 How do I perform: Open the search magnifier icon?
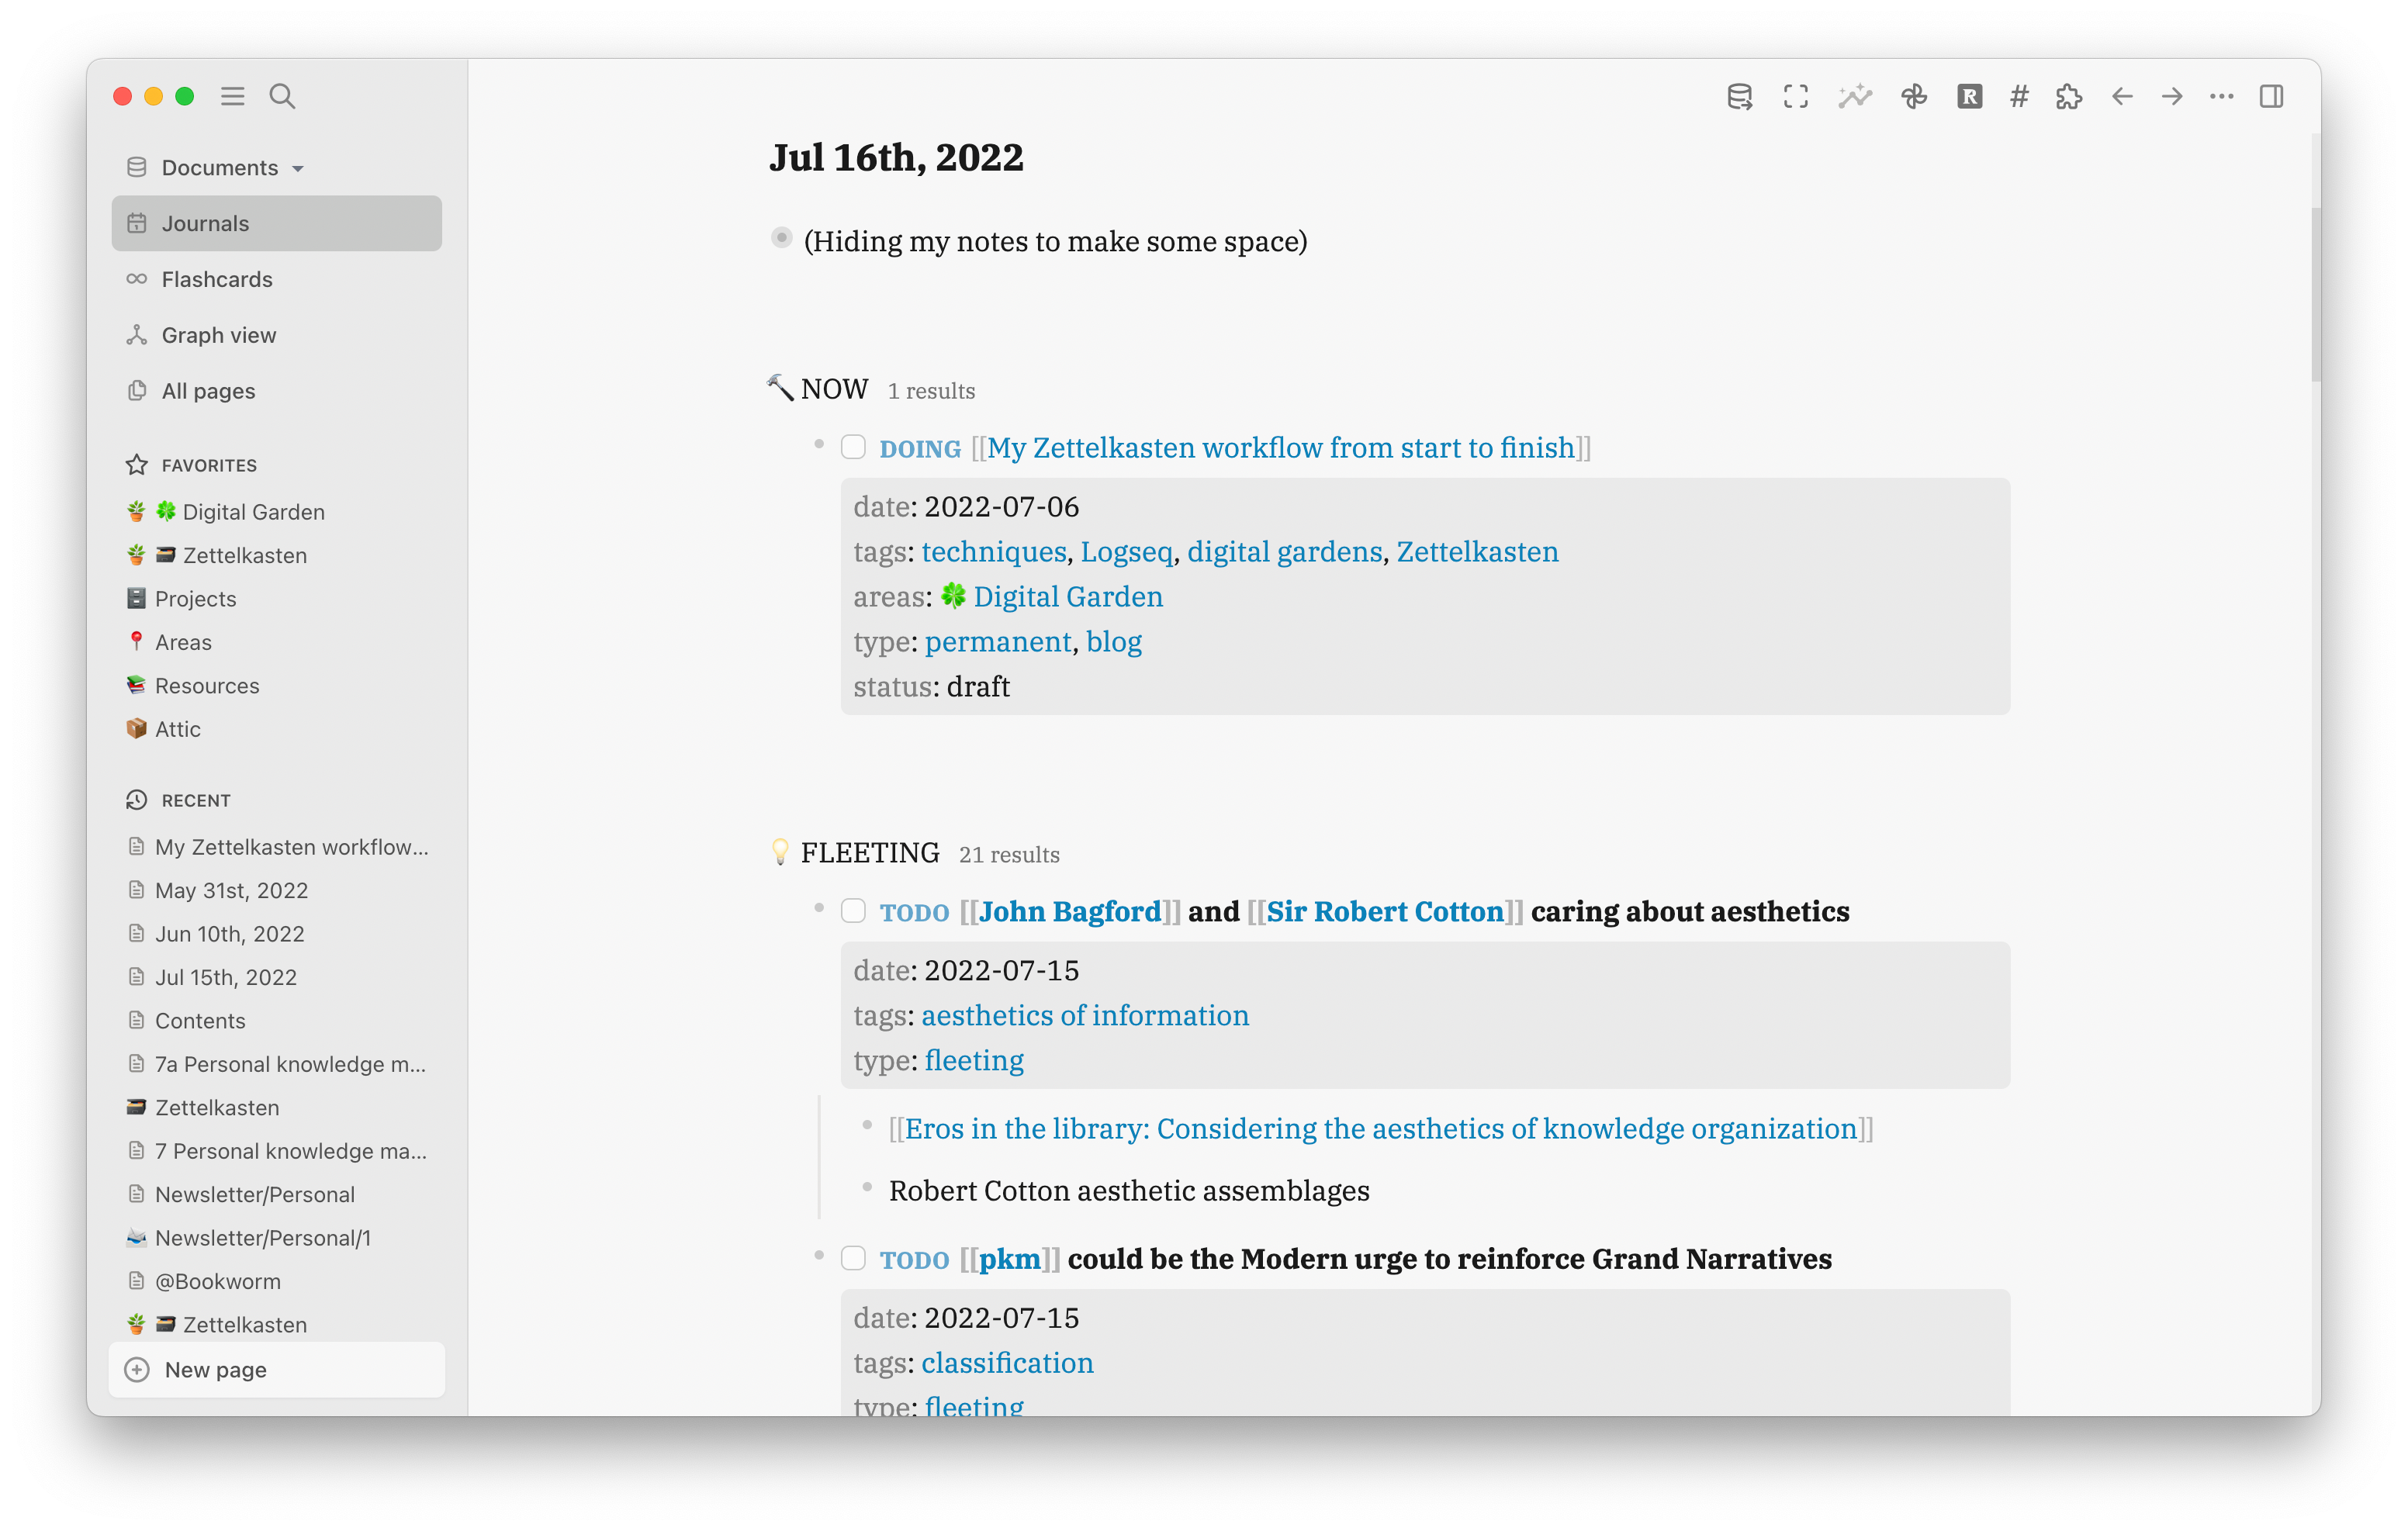(x=282, y=96)
